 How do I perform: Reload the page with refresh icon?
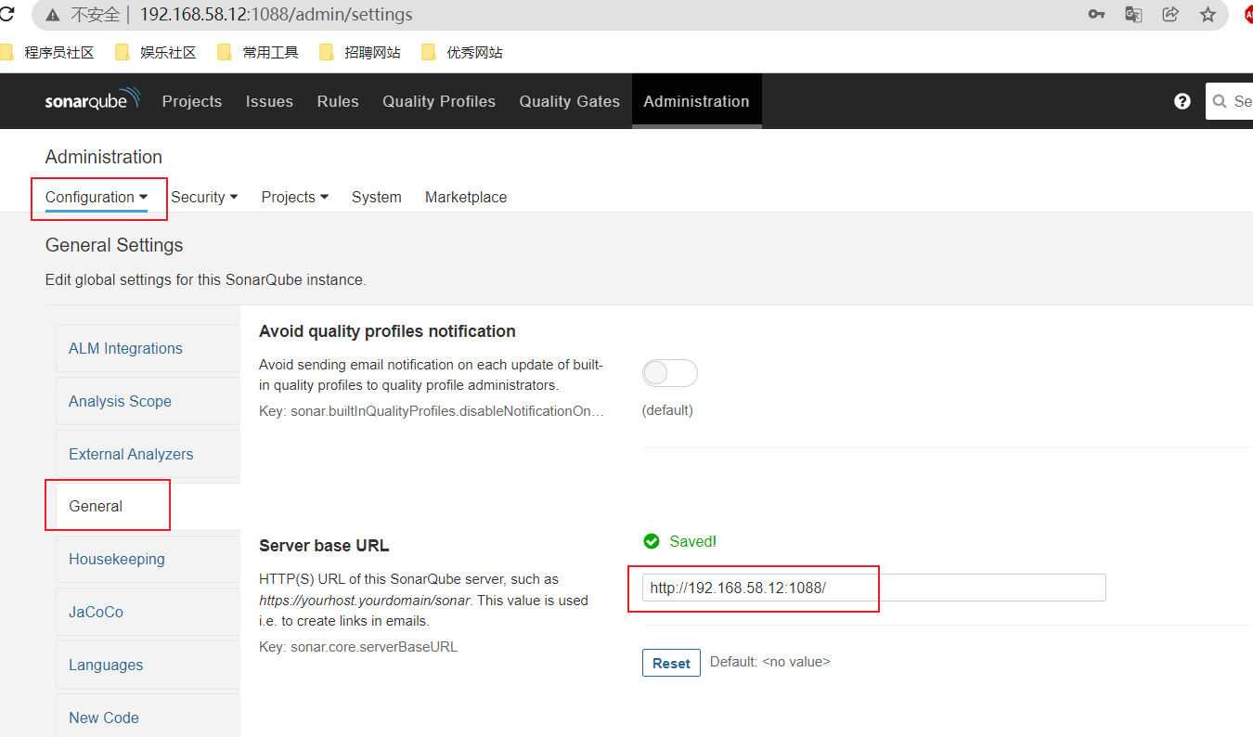6,14
